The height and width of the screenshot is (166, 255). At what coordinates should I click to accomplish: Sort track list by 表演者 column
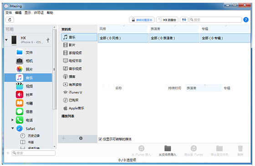click(204, 88)
